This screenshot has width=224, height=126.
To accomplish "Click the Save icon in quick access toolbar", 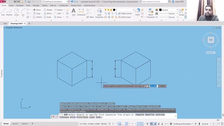I will pyautogui.click(x=15, y=1).
